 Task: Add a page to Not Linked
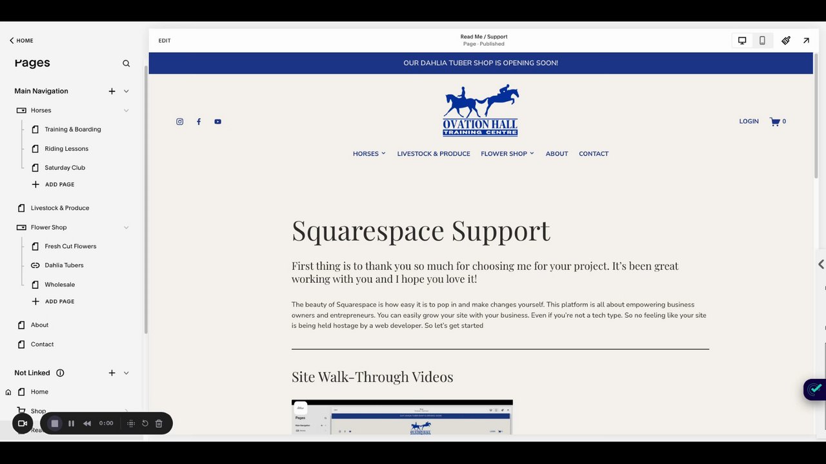(112, 373)
